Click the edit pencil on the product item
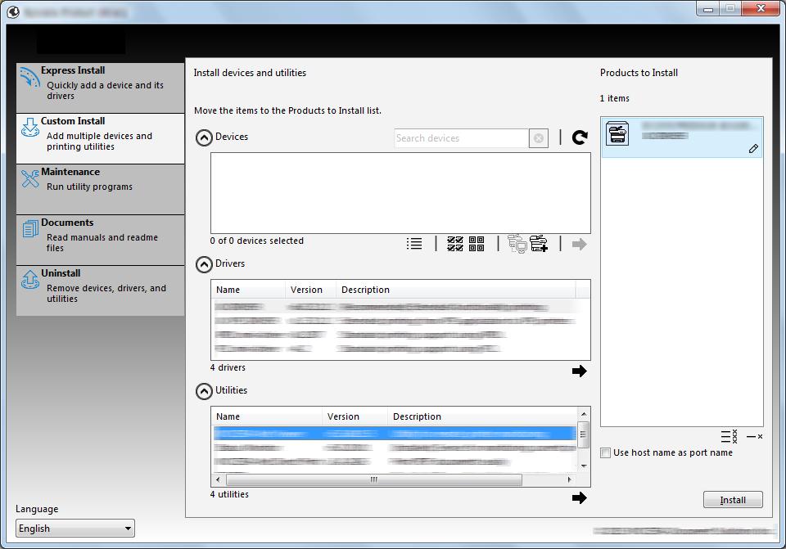Image resolution: width=786 pixels, height=549 pixels. [753, 149]
